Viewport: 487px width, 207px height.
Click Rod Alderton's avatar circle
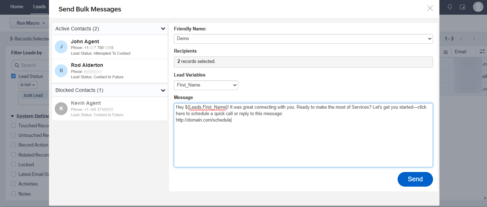tap(61, 71)
